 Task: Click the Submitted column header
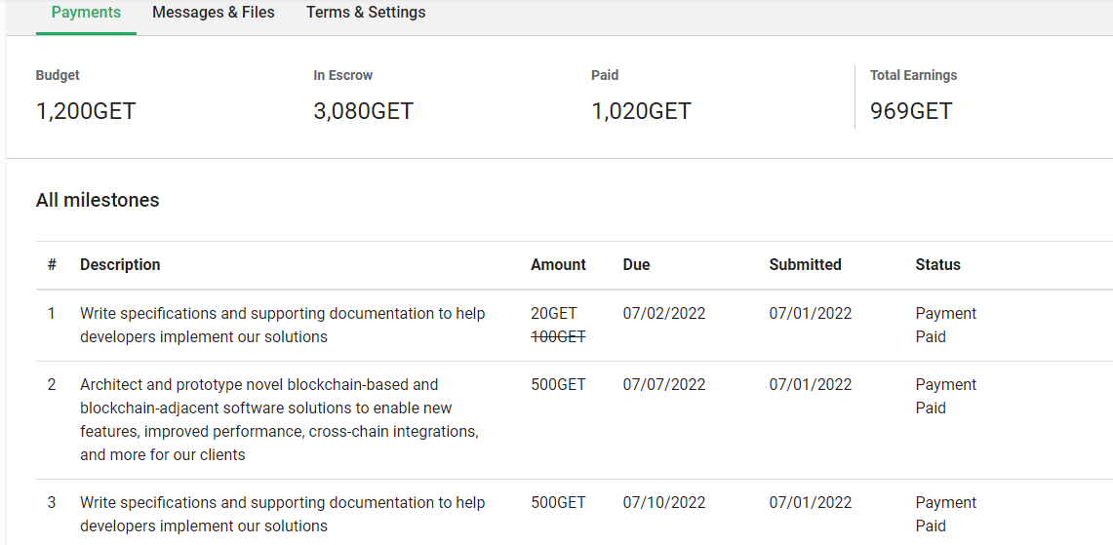[805, 264]
